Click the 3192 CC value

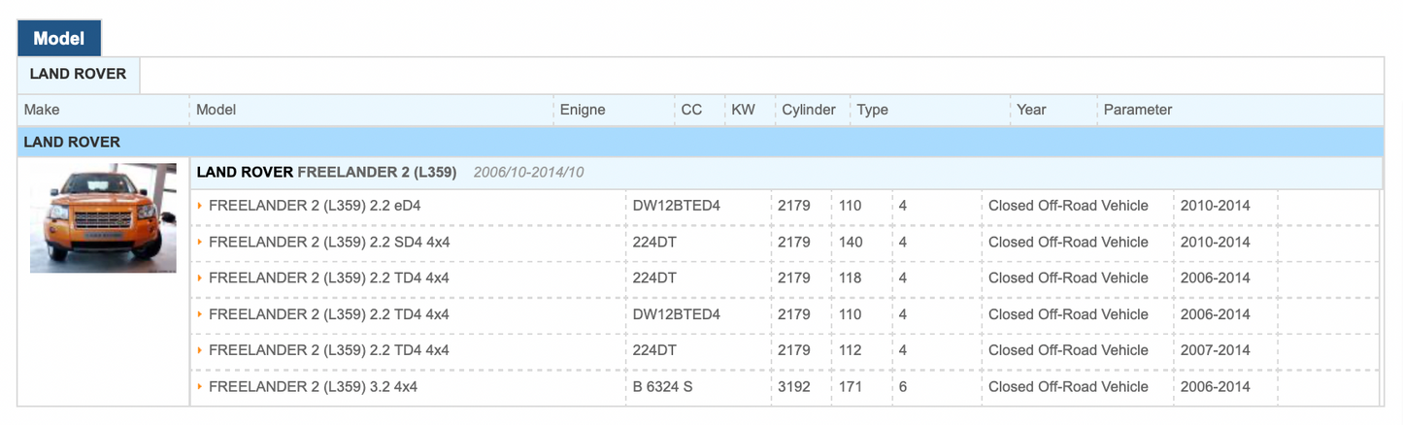[x=794, y=386]
